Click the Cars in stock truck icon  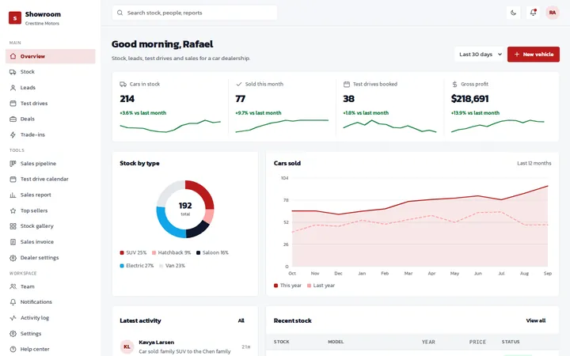coord(123,84)
